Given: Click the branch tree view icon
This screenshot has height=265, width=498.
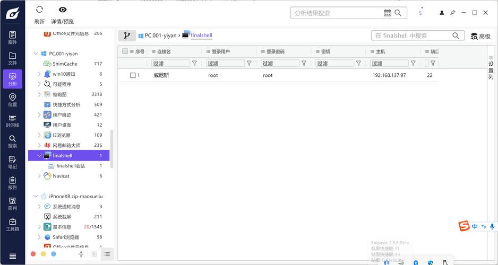Looking at the screenshot, I should pyautogui.click(x=127, y=36).
